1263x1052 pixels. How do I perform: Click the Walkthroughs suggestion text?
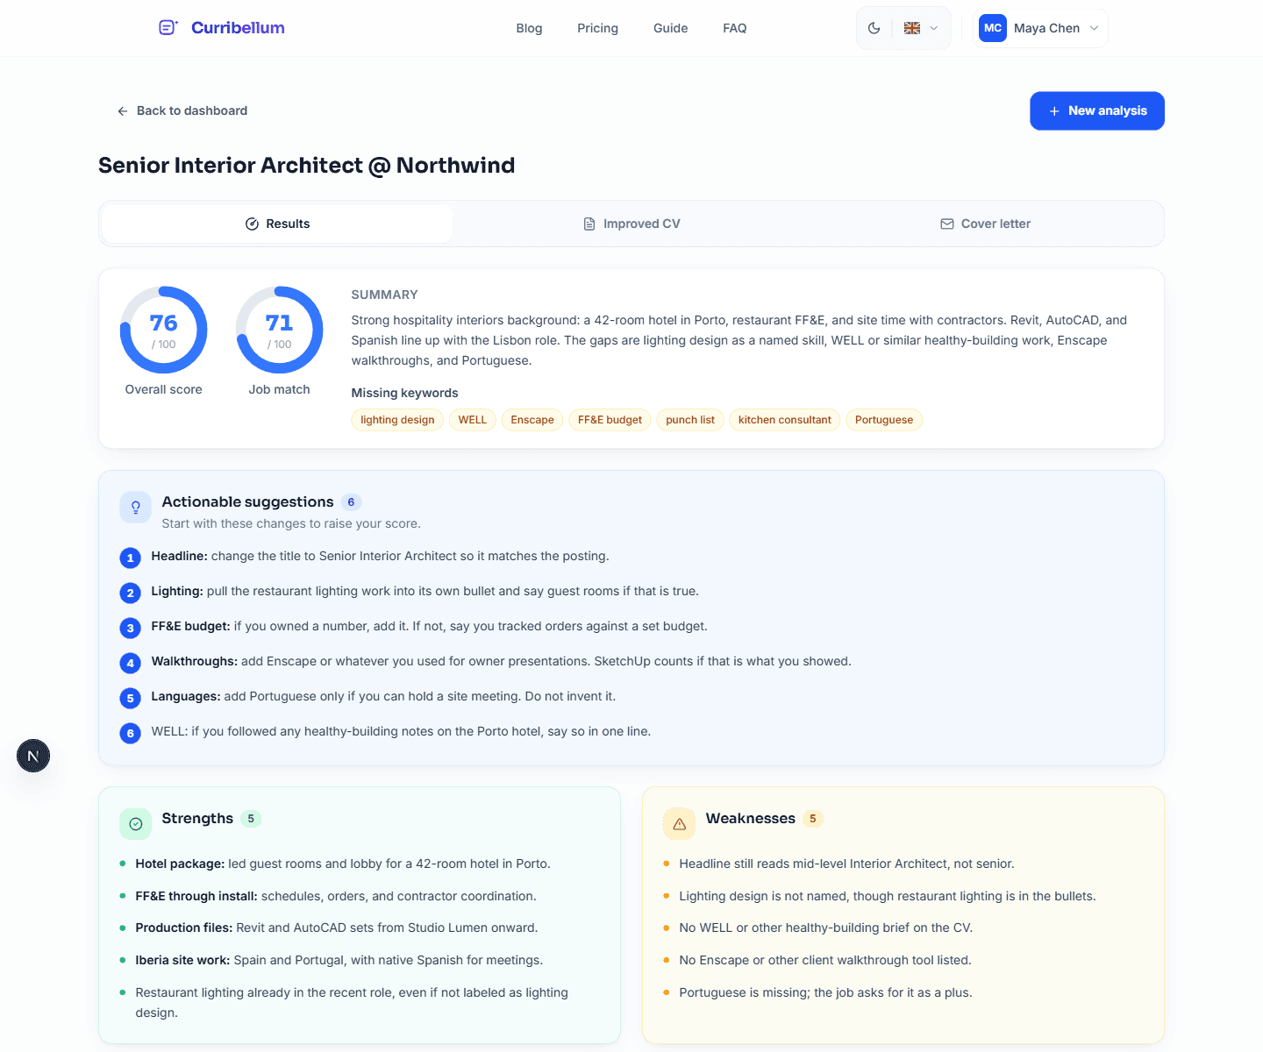(x=501, y=661)
